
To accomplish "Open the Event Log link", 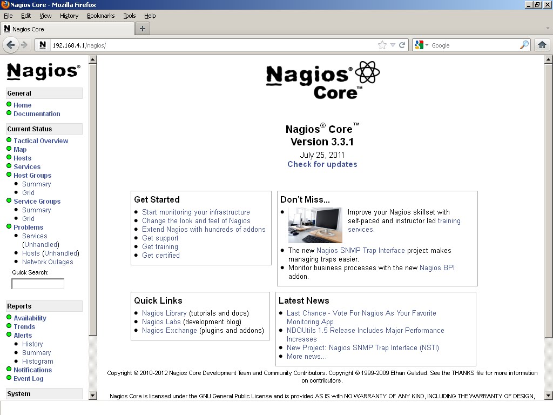I will click(29, 379).
